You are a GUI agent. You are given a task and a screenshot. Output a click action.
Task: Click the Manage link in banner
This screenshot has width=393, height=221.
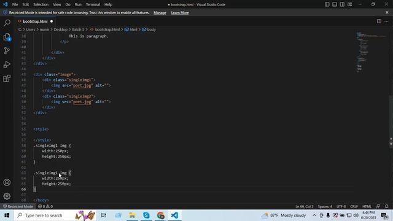pyautogui.click(x=160, y=12)
